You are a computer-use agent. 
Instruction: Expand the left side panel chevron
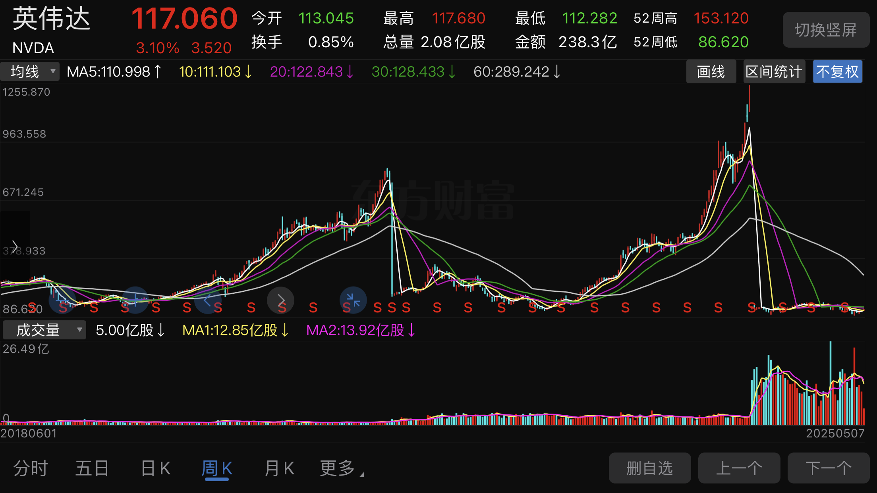[x=15, y=246]
